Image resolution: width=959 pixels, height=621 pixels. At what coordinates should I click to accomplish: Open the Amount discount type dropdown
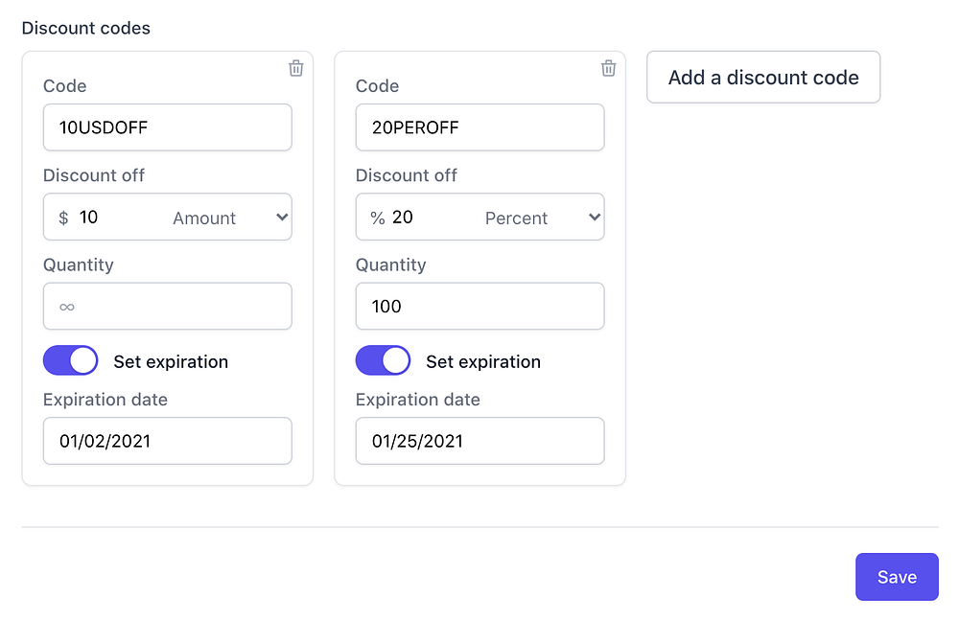230,218
